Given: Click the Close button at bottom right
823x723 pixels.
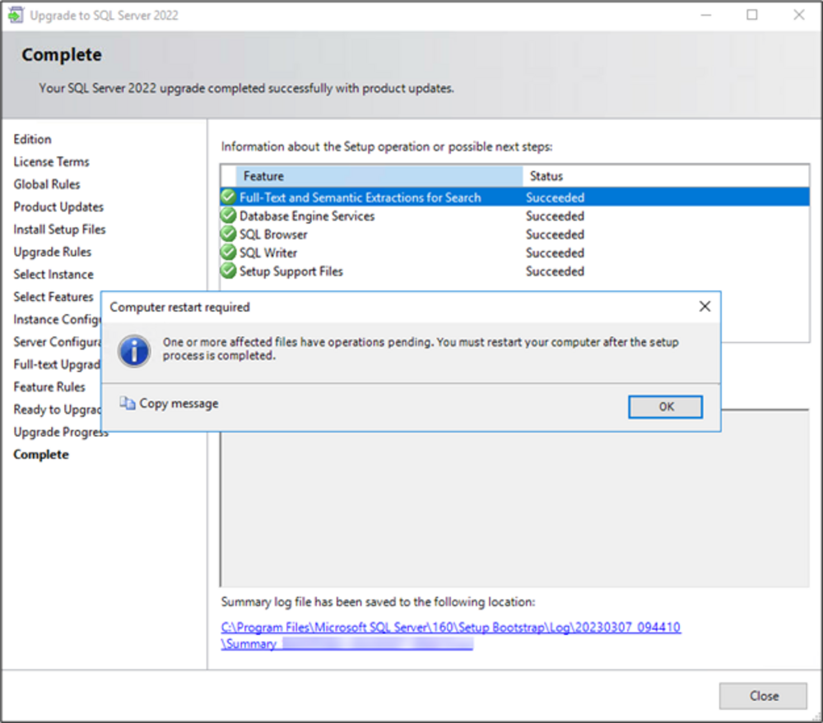Looking at the screenshot, I should (x=763, y=696).
